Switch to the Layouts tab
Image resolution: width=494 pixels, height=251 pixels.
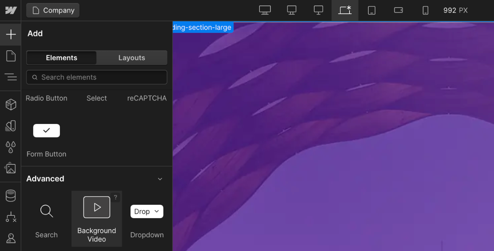[132, 58]
